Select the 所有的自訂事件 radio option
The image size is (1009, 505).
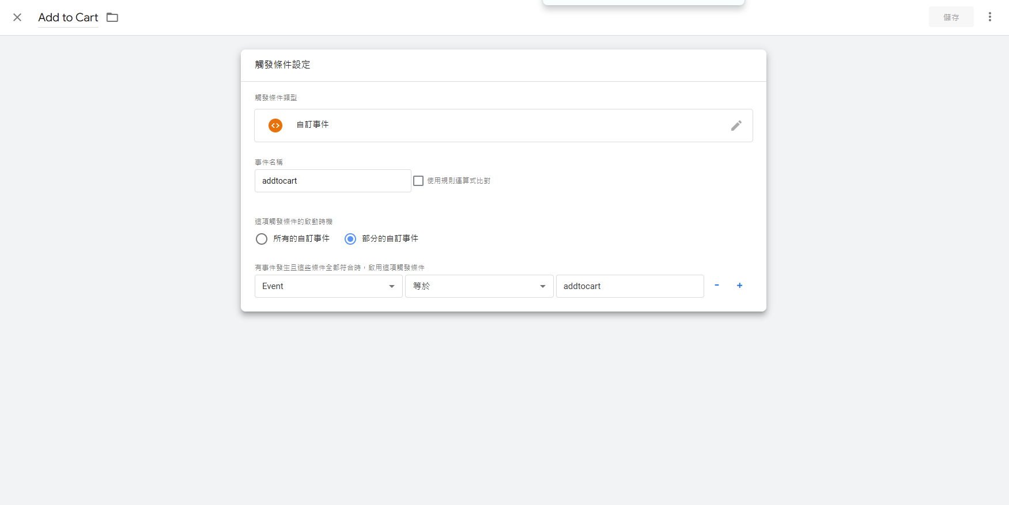[x=262, y=239]
